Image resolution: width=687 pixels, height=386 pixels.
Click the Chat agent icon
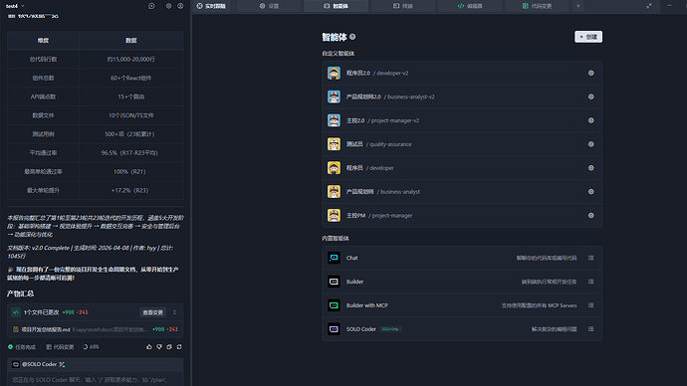(x=334, y=258)
